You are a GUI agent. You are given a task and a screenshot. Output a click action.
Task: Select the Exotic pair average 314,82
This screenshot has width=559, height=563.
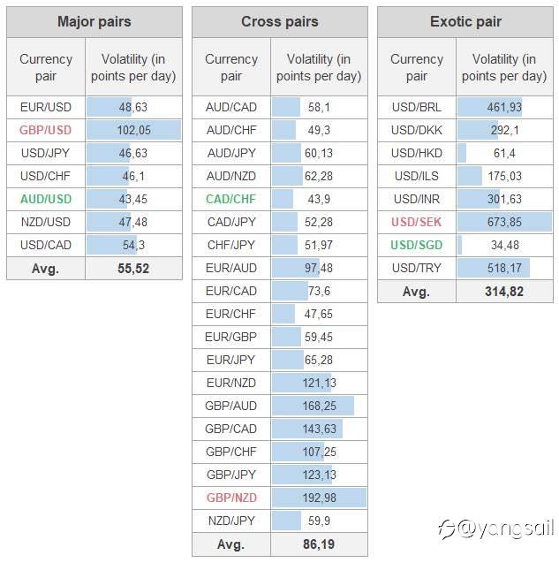click(504, 292)
